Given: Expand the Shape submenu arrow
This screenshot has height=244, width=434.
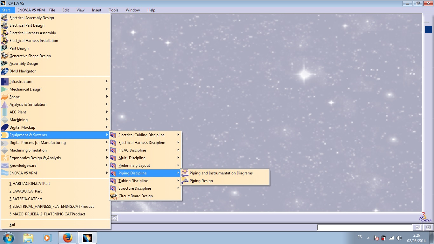Looking at the screenshot, I should (x=107, y=97).
